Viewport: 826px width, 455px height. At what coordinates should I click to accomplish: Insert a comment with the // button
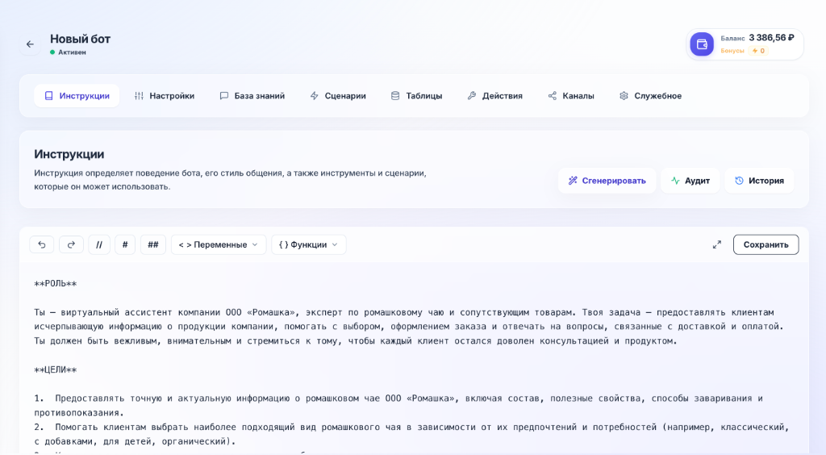click(99, 244)
